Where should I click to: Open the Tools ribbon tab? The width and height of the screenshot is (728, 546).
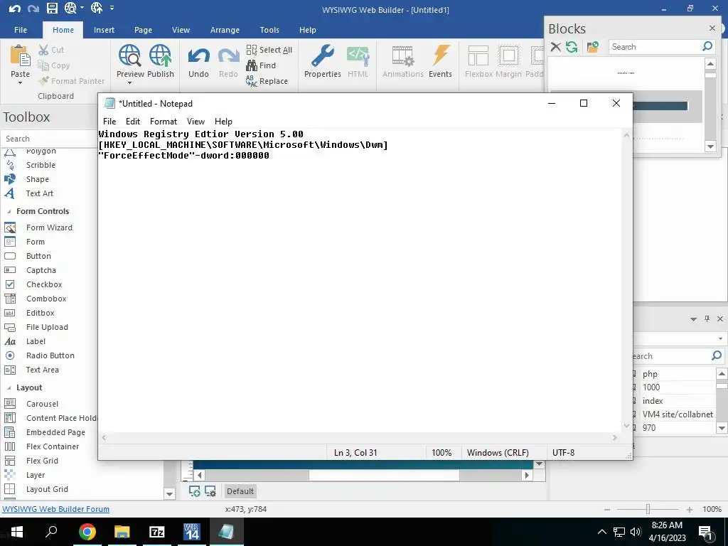tap(269, 30)
